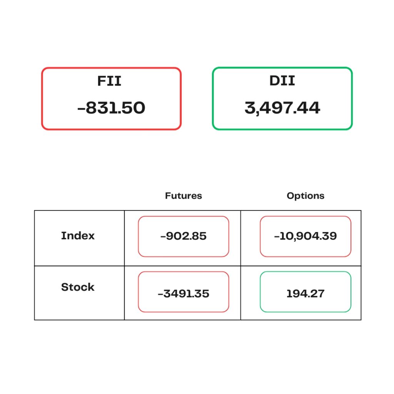Image resolution: width=394 pixels, height=394 pixels.
Task: Click the -902.85 Index Futures box
Action: click(184, 237)
